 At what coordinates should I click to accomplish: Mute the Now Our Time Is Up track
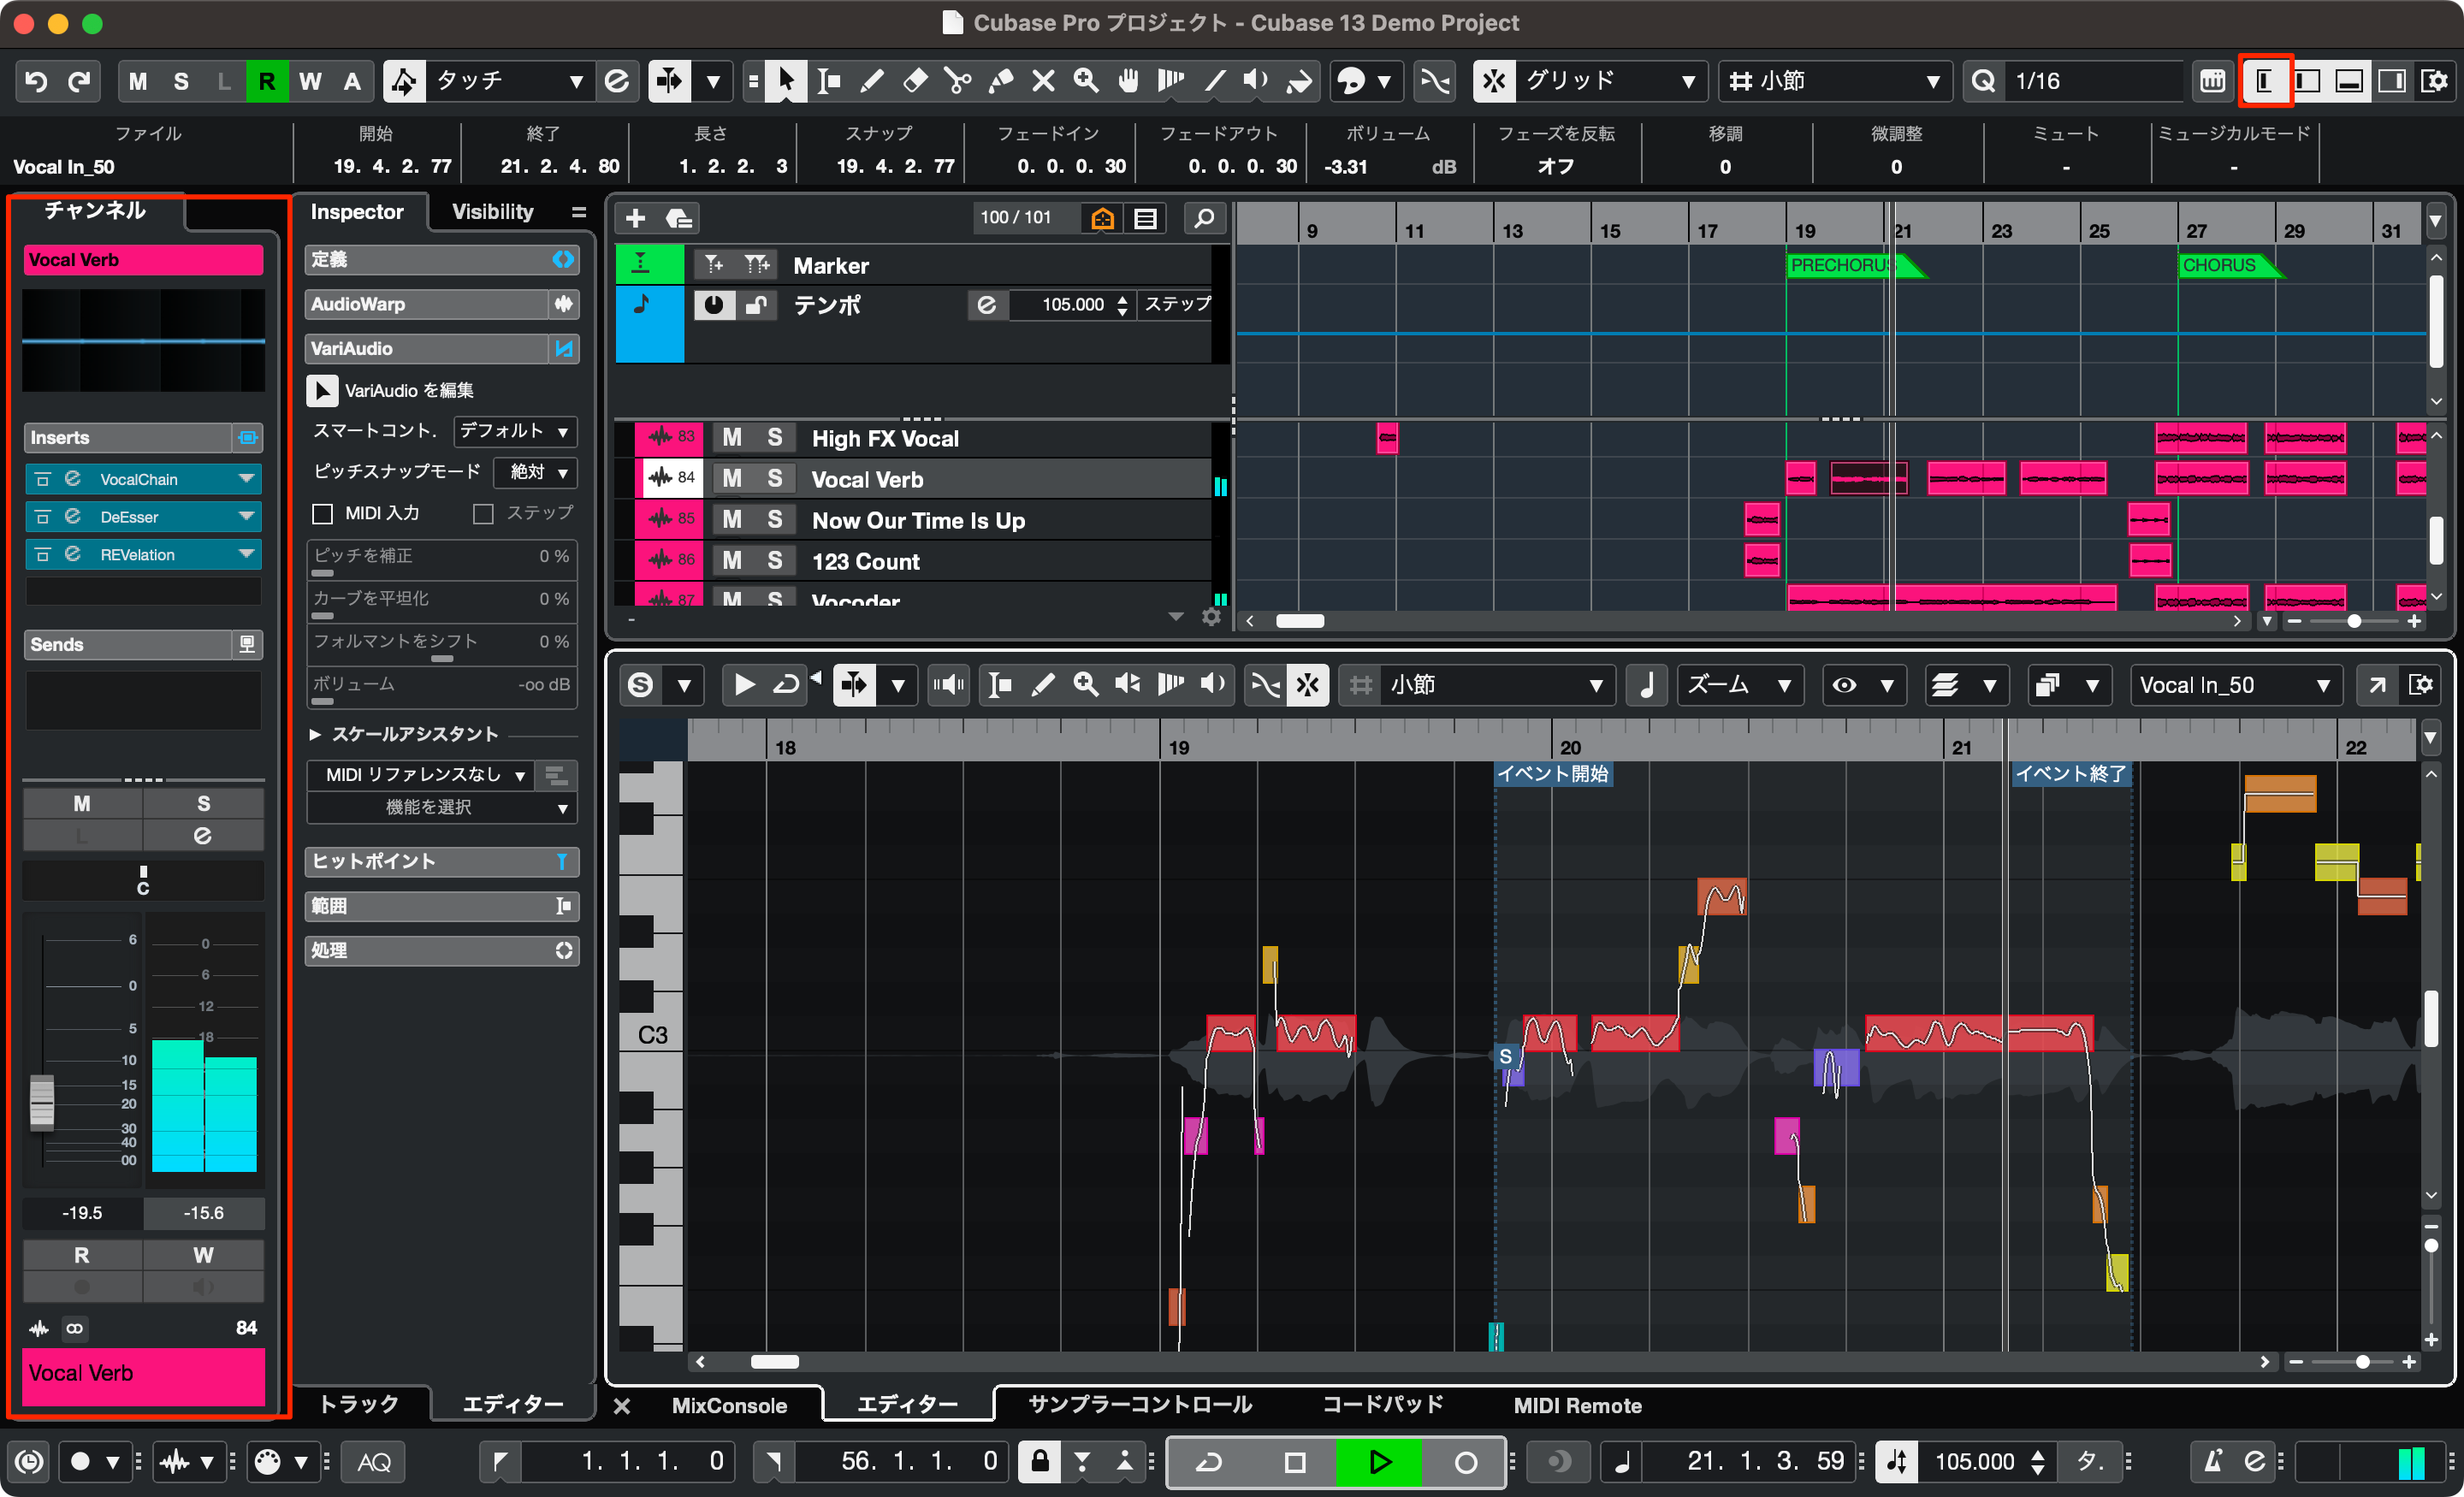732,520
